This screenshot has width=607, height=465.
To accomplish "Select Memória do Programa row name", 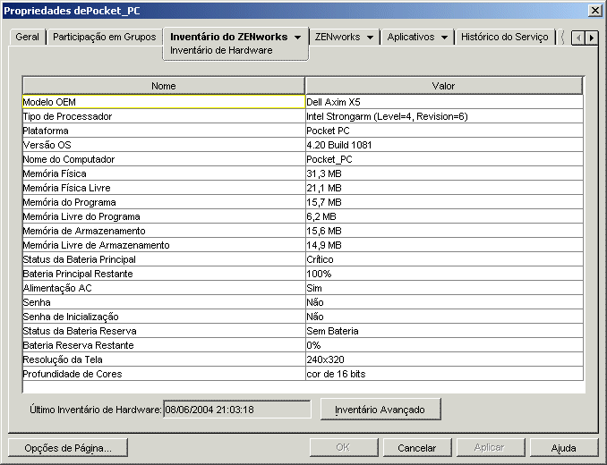I will pyautogui.click(x=164, y=202).
